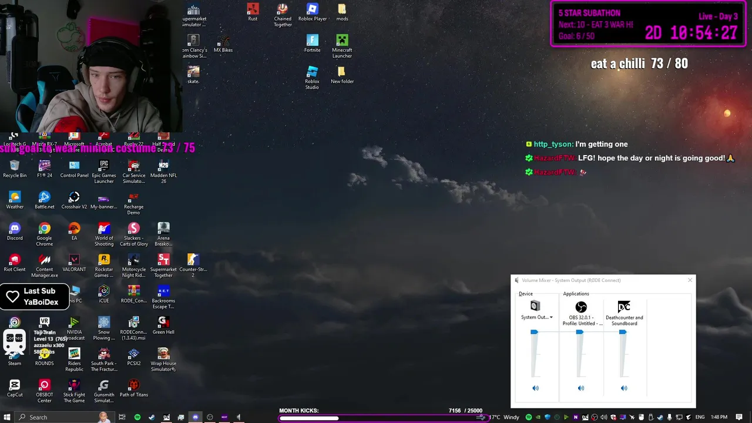Select the Green Hell shortcut

coord(163,325)
